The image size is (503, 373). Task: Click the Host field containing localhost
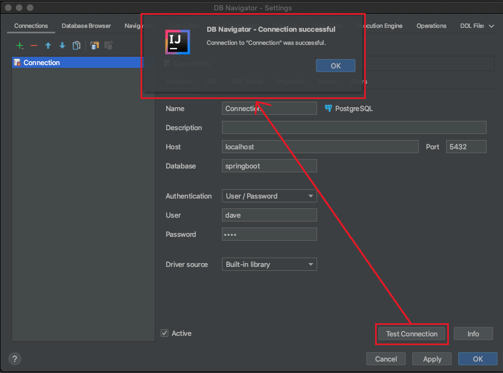click(320, 147)
